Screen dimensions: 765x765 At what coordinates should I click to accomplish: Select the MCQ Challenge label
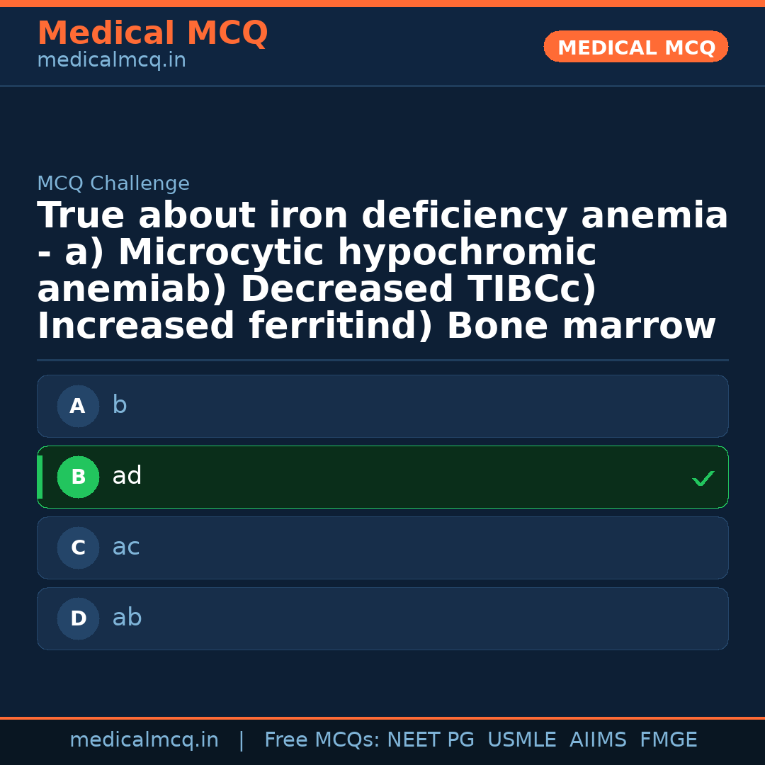coord(113,184)
